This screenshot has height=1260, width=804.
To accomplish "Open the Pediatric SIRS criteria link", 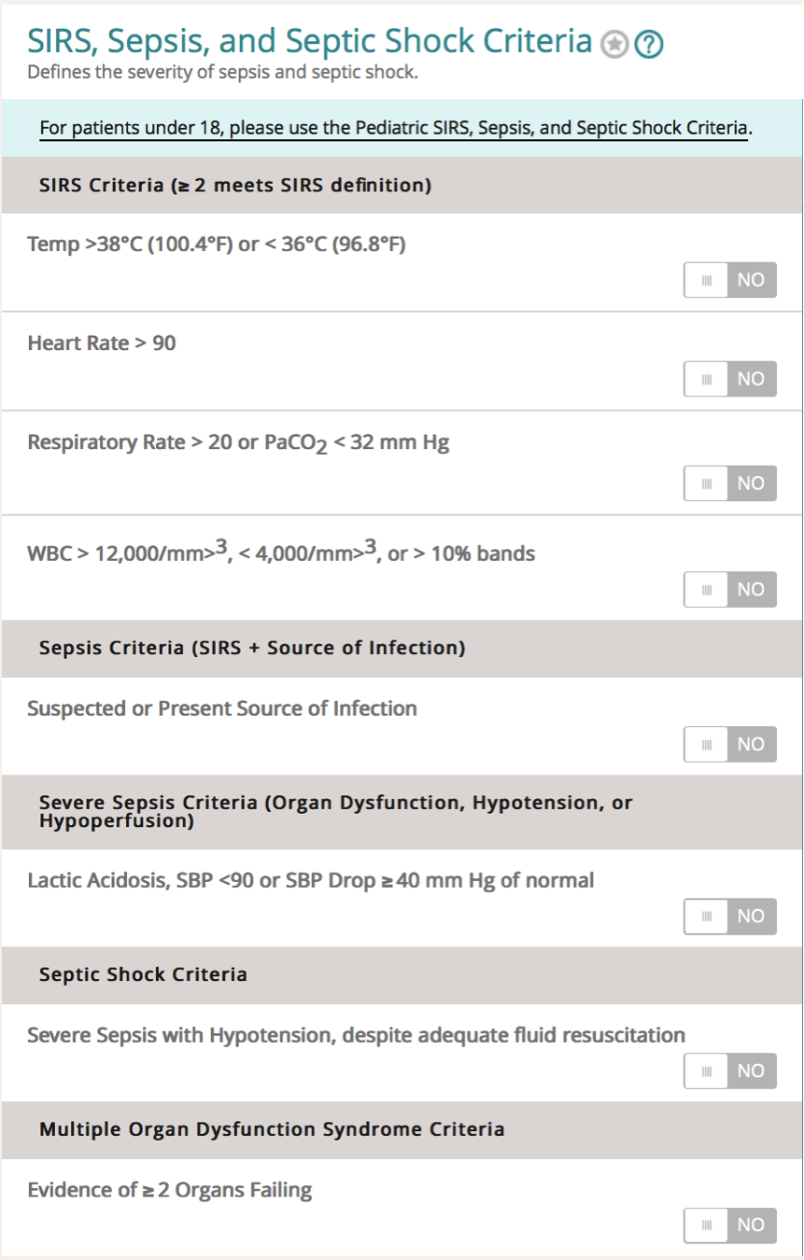I will tap(395, 128).
